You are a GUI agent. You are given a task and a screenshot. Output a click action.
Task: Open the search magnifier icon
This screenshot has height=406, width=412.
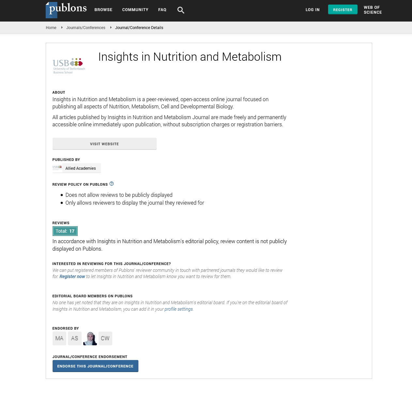(181, 10)
